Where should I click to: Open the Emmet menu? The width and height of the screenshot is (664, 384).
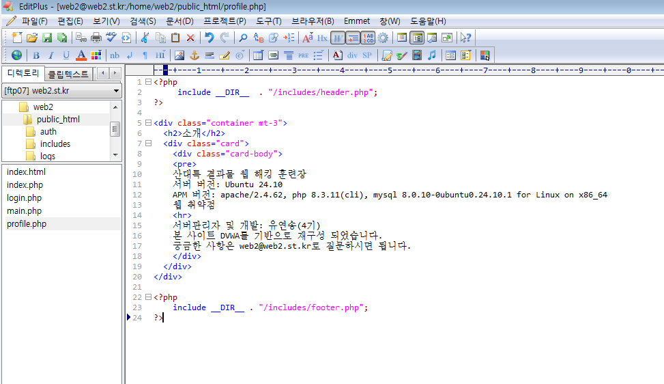click(356, 21)
